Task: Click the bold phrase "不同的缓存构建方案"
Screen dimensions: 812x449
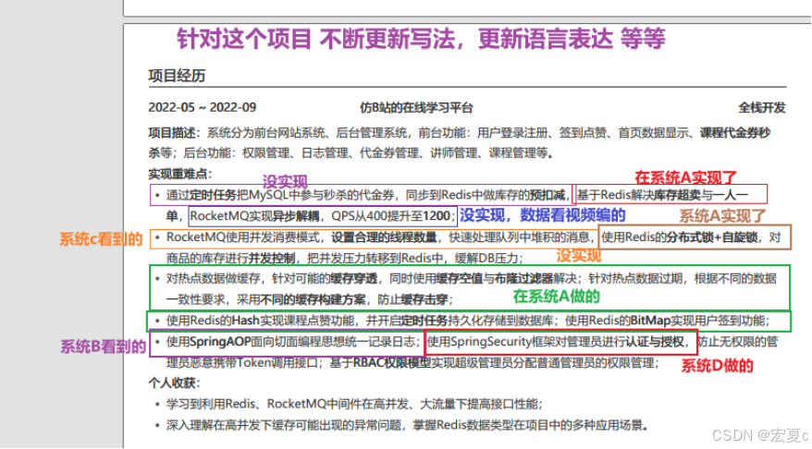Action: click(x=313, y=299)
